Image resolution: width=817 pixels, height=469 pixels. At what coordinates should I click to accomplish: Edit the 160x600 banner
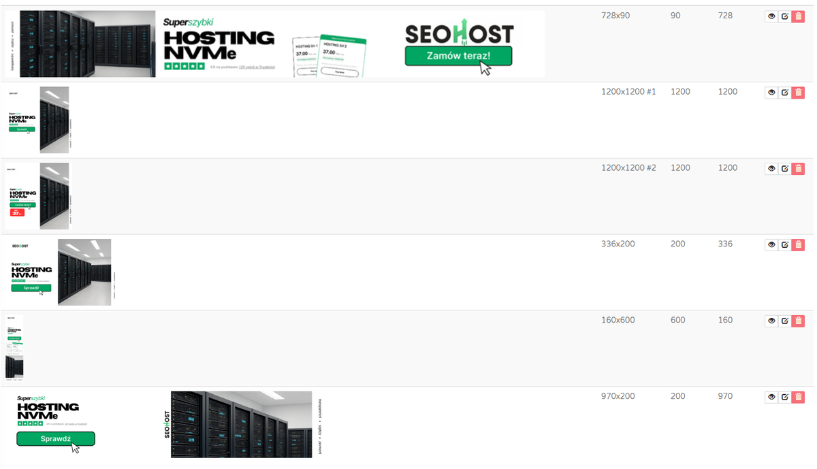[x=784, y=320]
